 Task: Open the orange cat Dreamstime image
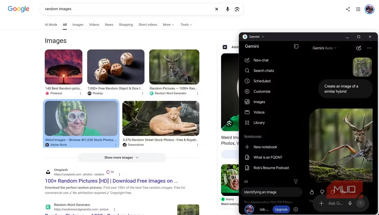pos(161,118)
